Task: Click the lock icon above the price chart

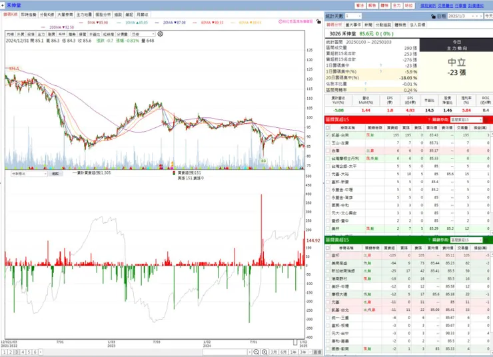Action: [x=318, y=22]
